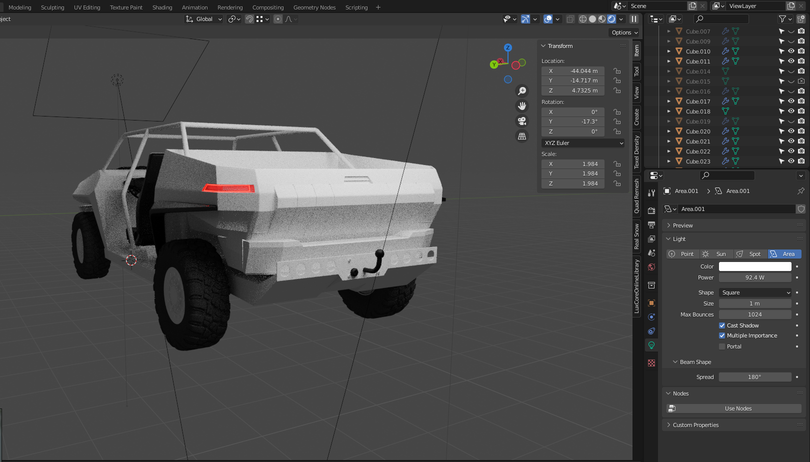Image resolution: width=810 pixels, height=462 pixels.
Task: Open the Shape dropdown set to Square
Action: click(755, 292)
